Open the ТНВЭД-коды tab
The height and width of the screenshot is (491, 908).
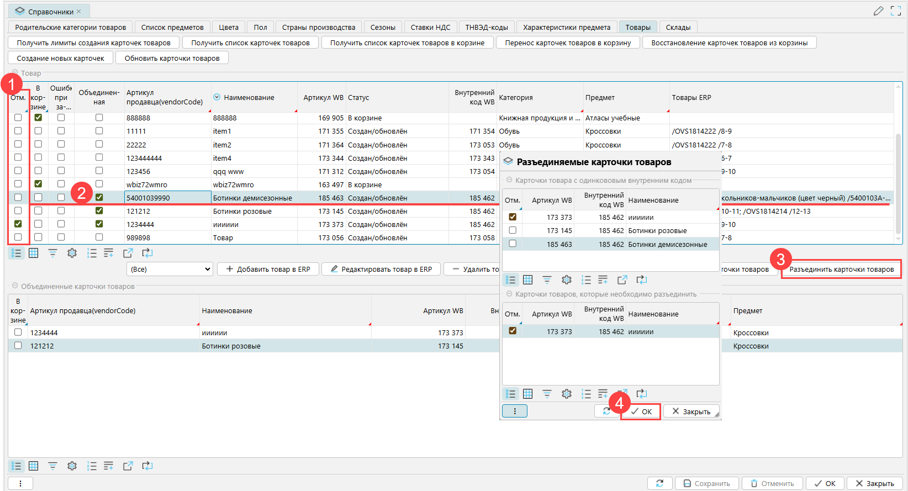coord(486,27)
